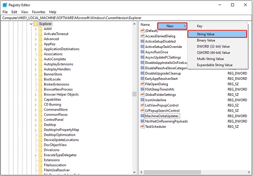Click the Desktop folder icon
The image size is (253, 176).
click(40, 125)
